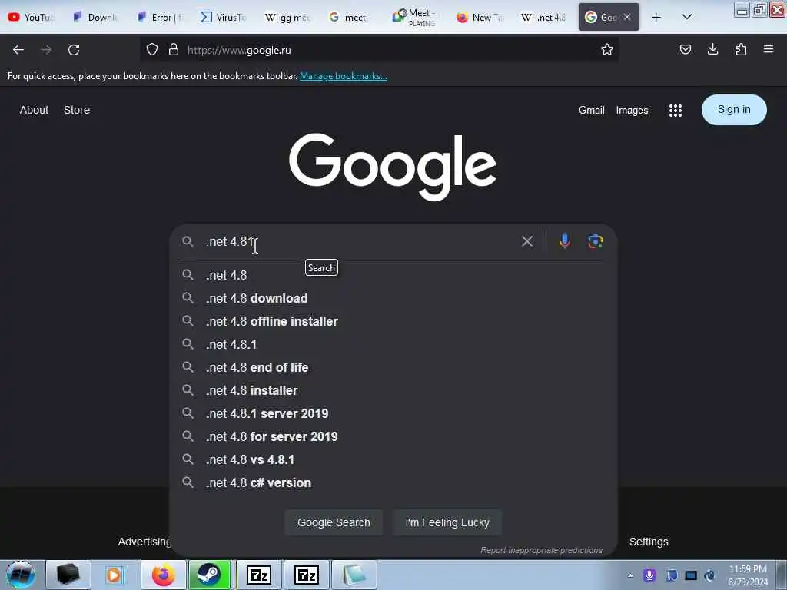Image resolution: width=787 pixels, height=590 pixels.
Task: Choose ".net 4.8 offline installer" suggestion
Action: click(393, 321)
